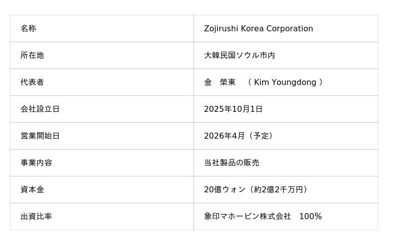This screenshot has height=245, width=397.
Task: Click the 大韓民国ソウル市内 location value
Action: (239, 56)
